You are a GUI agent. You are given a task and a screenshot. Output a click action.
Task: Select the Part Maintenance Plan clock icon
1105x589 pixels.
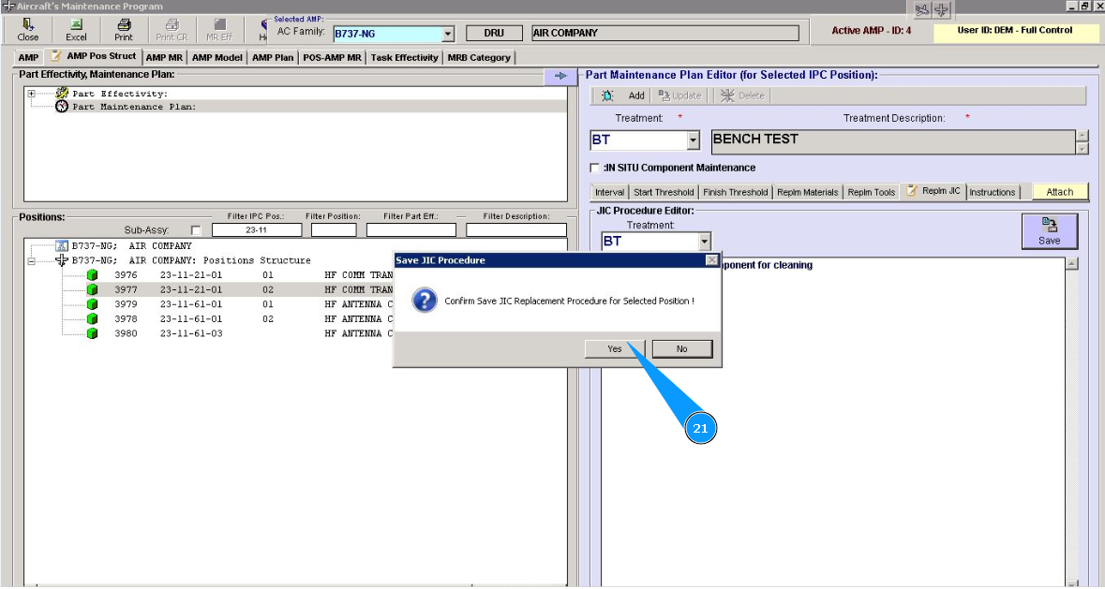[62, 106]
